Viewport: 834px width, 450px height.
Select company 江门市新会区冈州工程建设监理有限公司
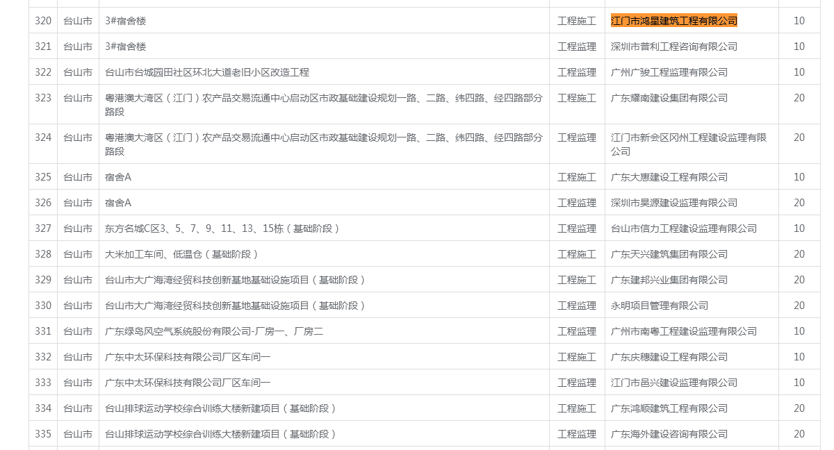(689, 144)
